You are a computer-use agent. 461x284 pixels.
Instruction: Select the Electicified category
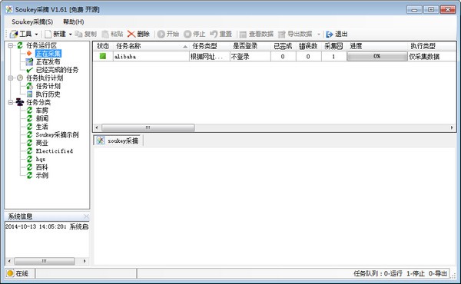pos(55,151)
